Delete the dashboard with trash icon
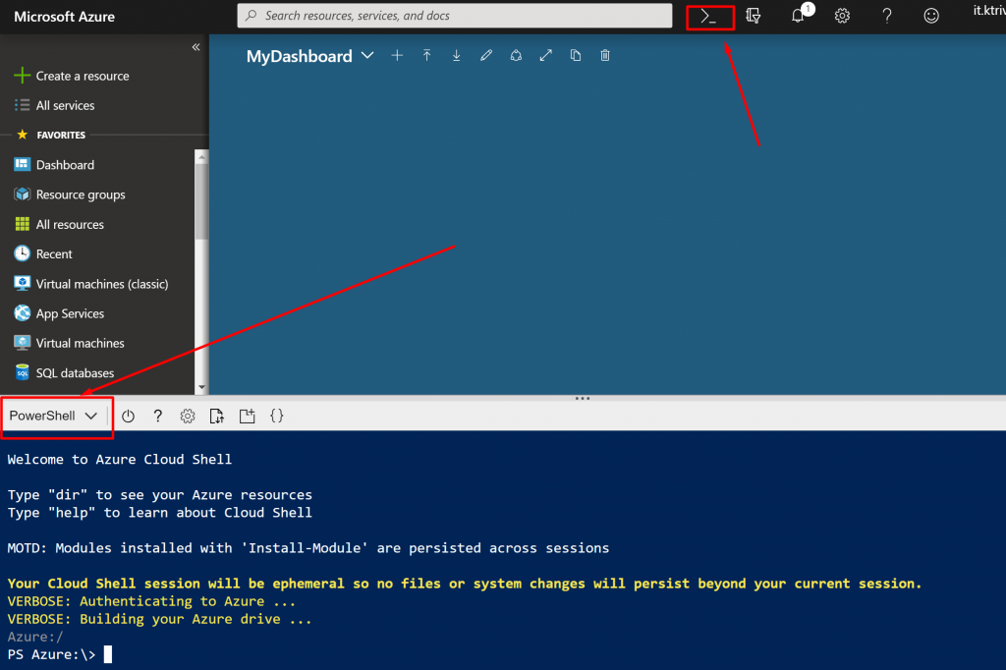 (605, 56)
